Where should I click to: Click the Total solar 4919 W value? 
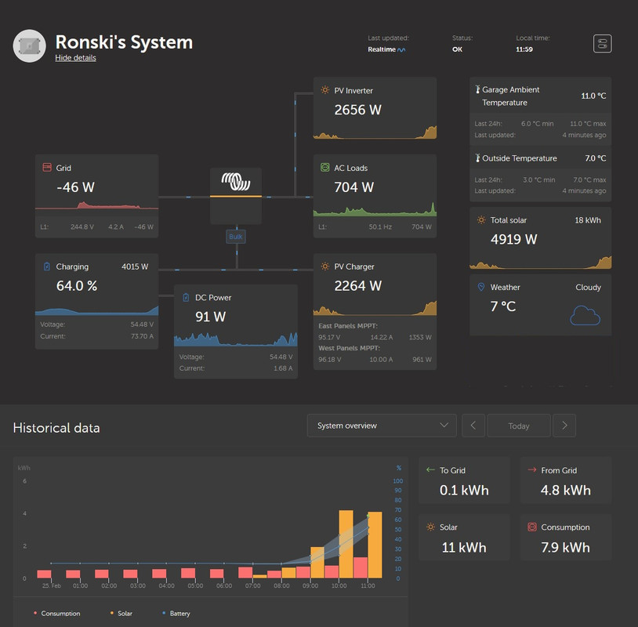pos(513,239)
